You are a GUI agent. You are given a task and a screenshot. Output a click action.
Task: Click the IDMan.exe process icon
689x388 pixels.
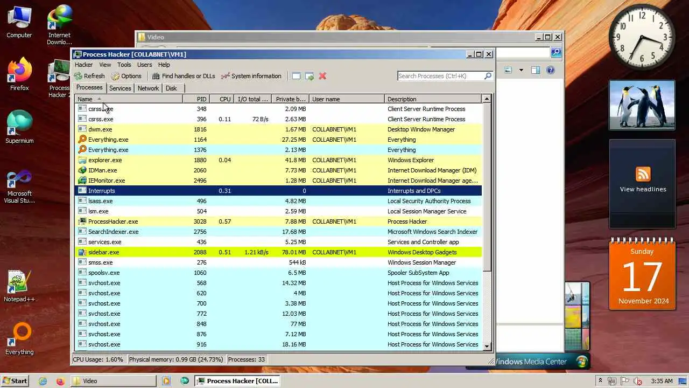pos(82,170)
